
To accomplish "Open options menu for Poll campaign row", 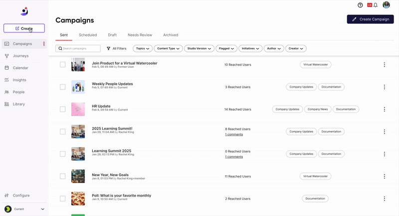I will point(384,199).
